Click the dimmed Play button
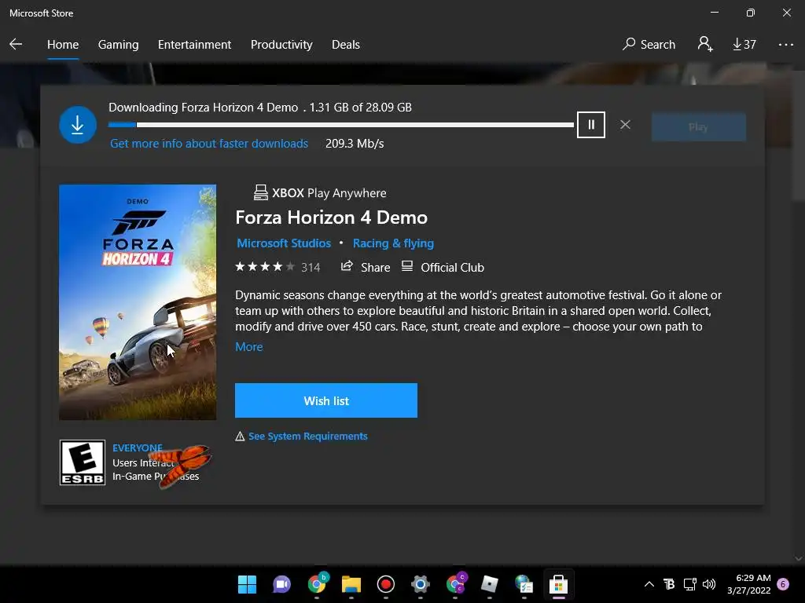This screenshot has height=603, width=805. click(x=698, y=126)
